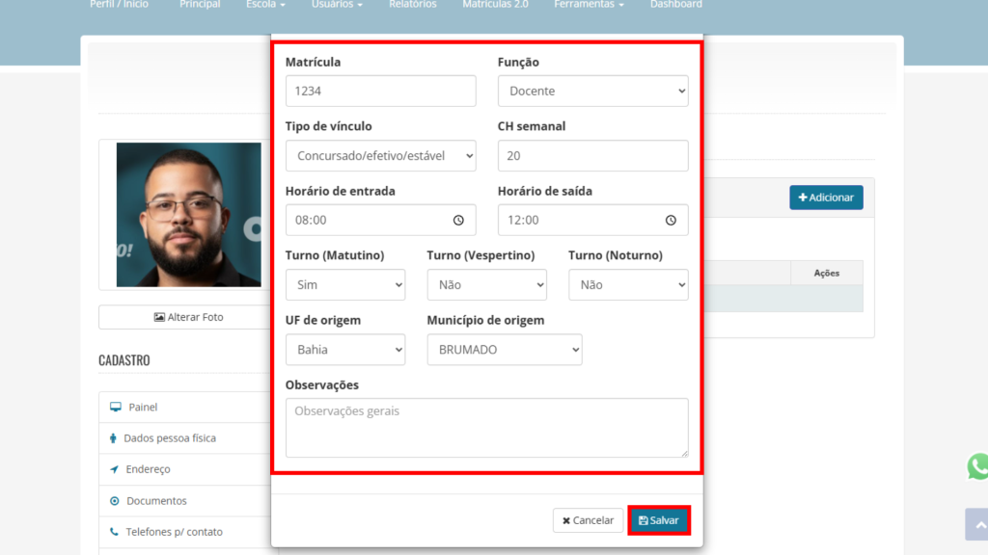The height and width of the screenshot is (555, 988).
Task: Open Endereço in the sidebar
Action: point(148,469)
